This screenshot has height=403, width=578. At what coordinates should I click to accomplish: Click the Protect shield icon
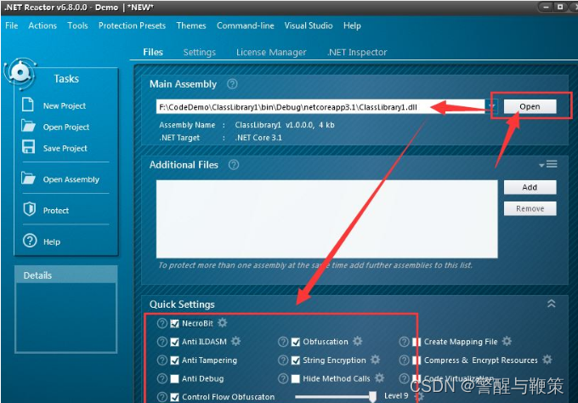(x=29, y=209)
